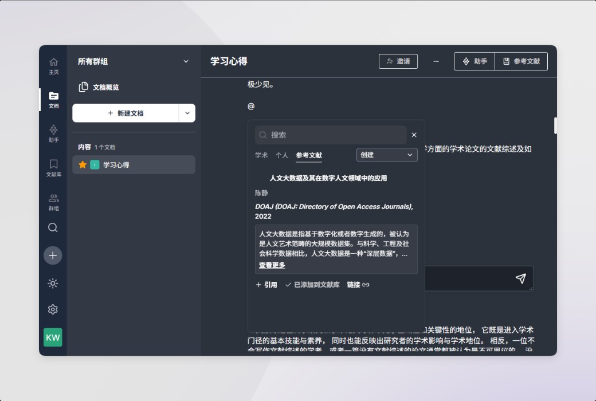Open 文档概览 document overview
This screenshot has height=401, width=596.
click(x=99, y=87)
